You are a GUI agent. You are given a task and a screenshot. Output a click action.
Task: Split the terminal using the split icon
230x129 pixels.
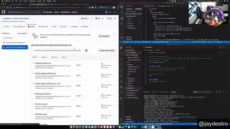pos(217,92)
